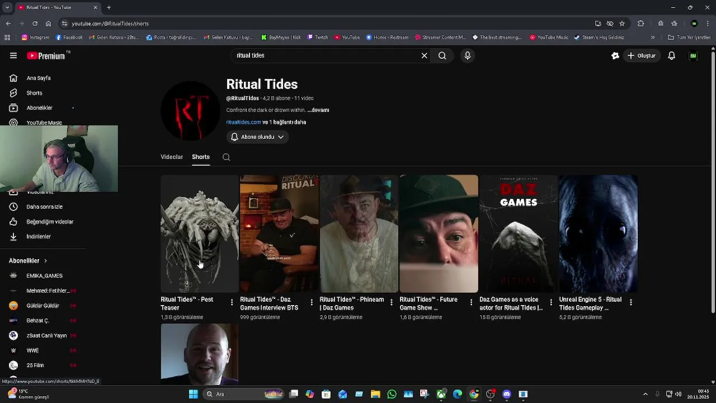Open the Phineam Daz Games short
The height and width of the screenshot is (403, 716).
(359, 234)
